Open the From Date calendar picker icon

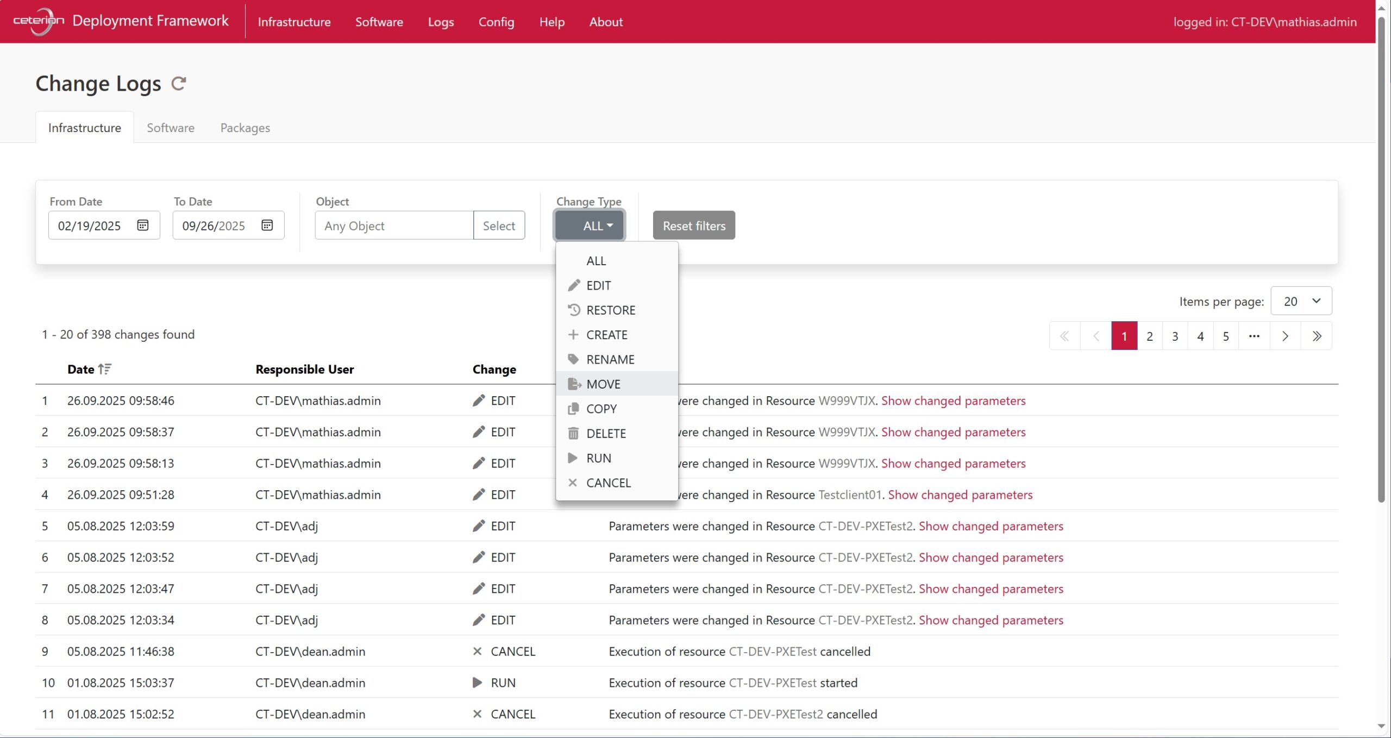142,226
